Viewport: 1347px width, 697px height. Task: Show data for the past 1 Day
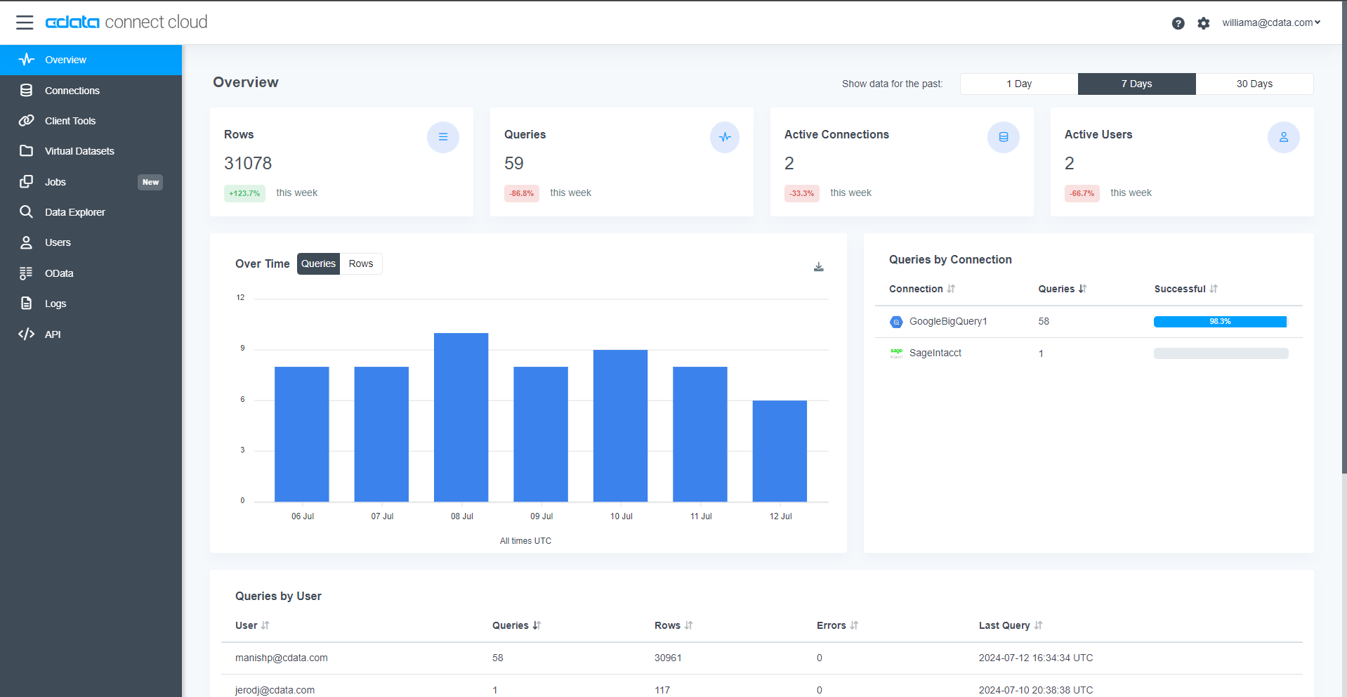1018,84
